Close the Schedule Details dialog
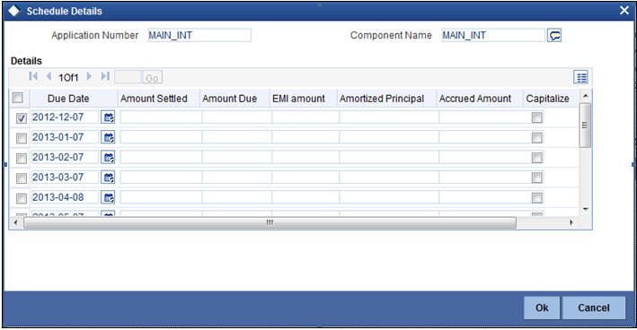Screen dimensions: 637x330 624,11
